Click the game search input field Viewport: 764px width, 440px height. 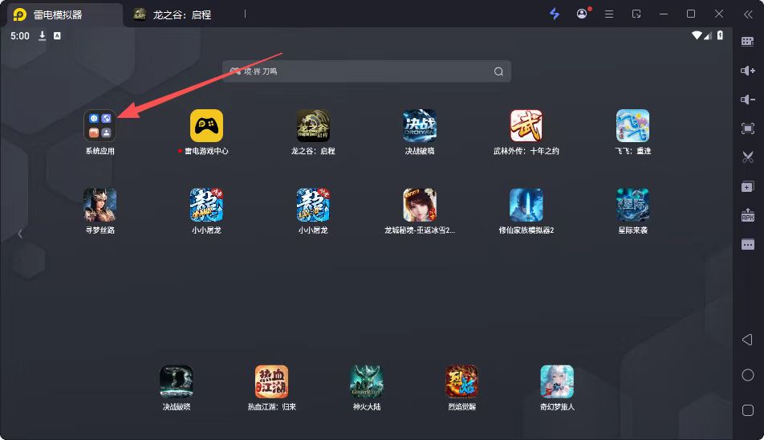coord(367,71)
